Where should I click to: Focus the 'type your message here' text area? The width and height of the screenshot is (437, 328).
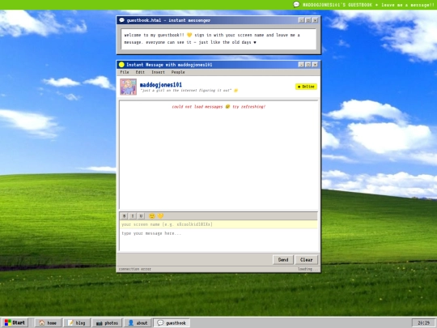click(x=218, y=240)
